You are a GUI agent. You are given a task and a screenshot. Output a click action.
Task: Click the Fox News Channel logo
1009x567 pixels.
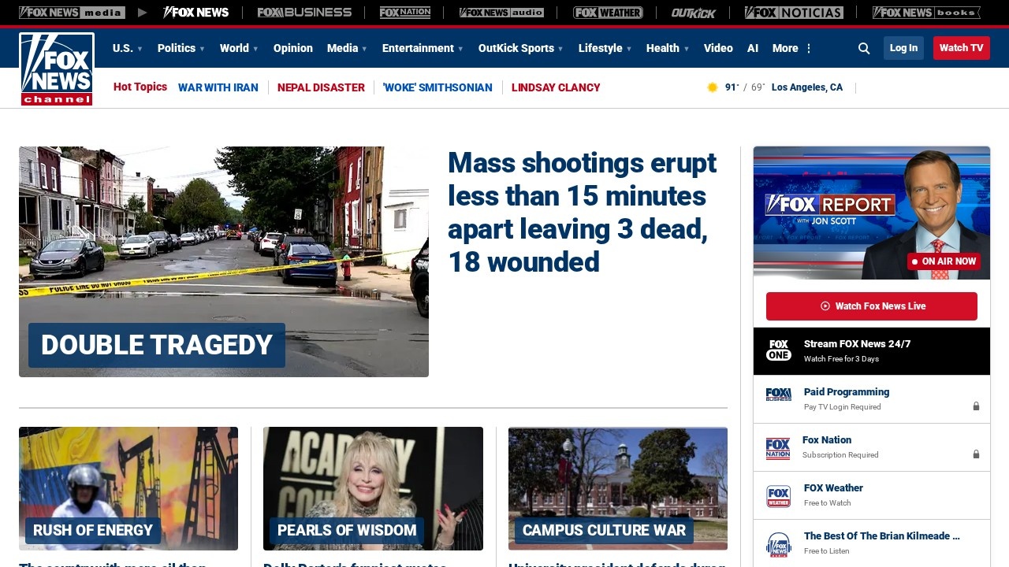[57, 69]
